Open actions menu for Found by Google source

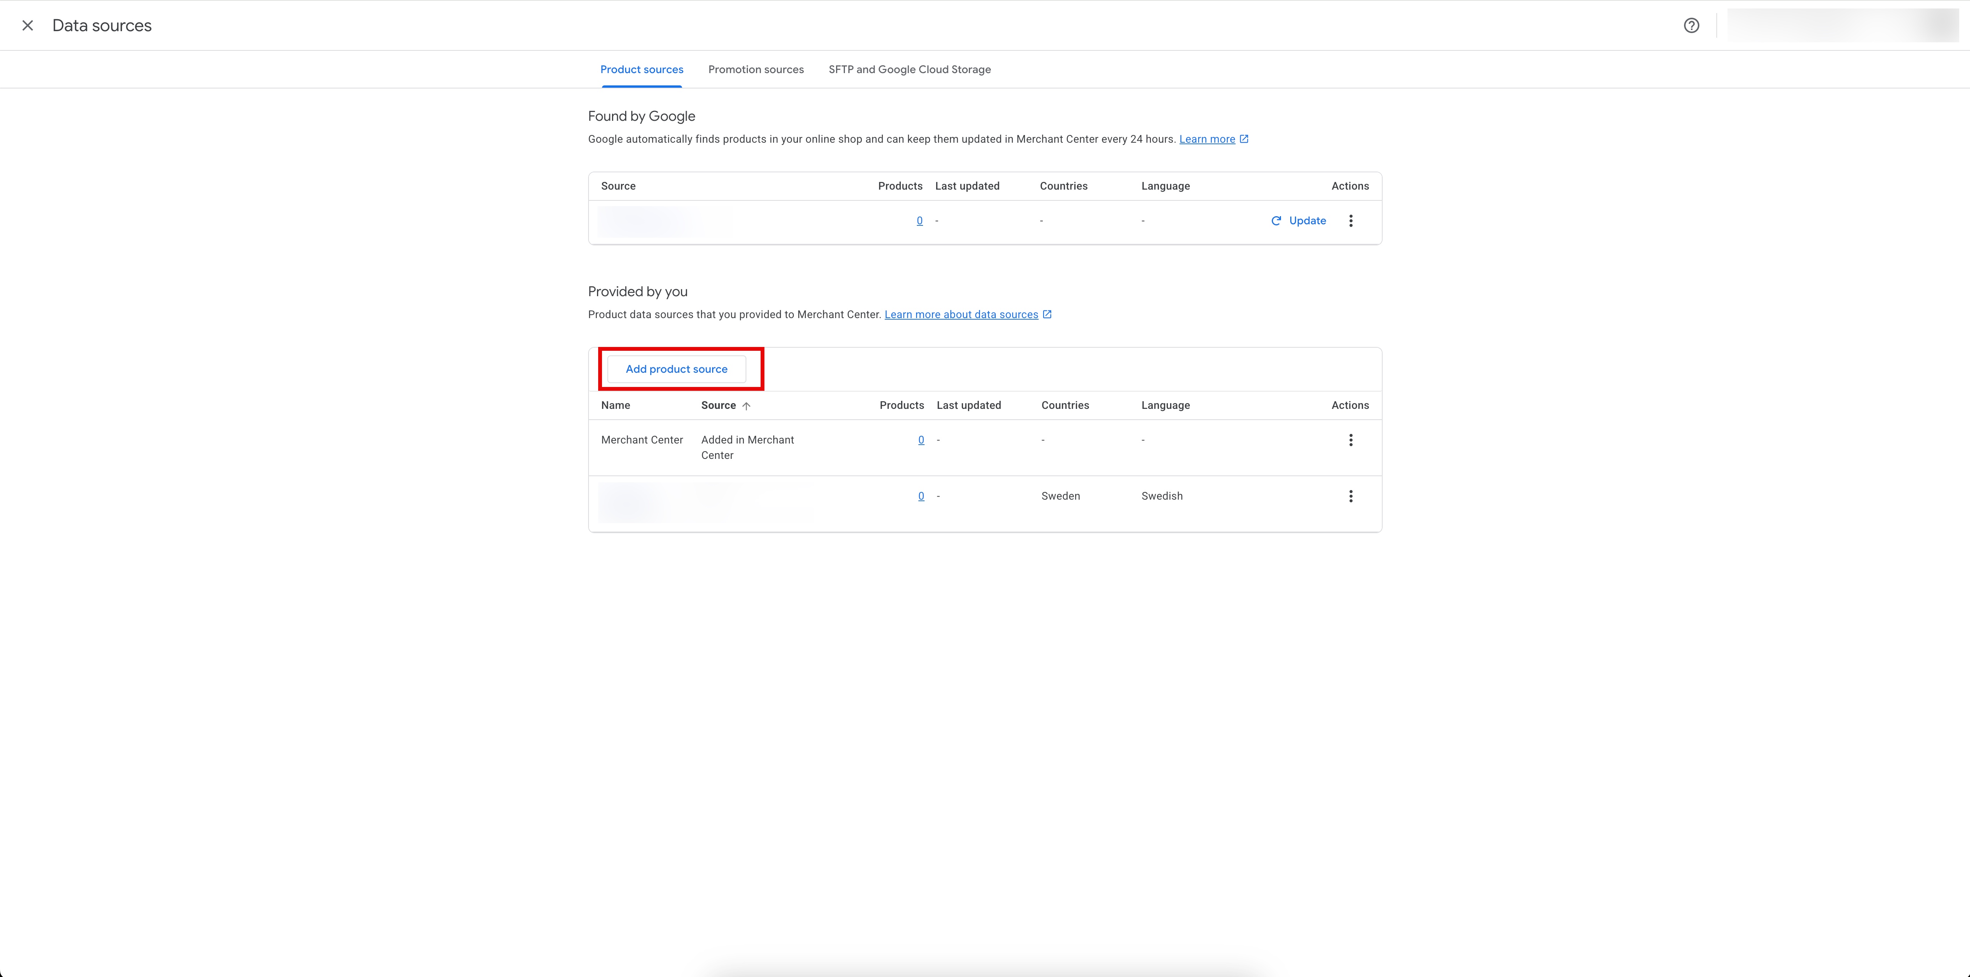(1351, 221)
